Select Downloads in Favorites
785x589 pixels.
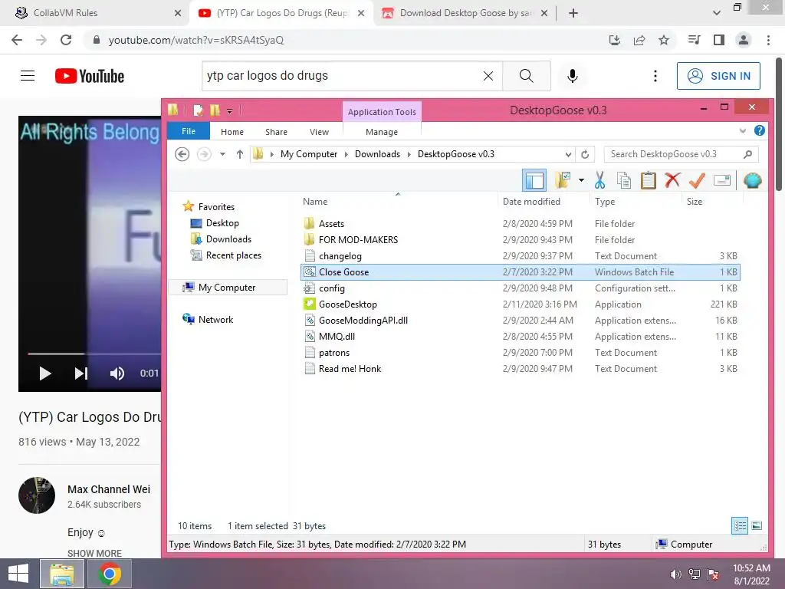(x=228, y=239)
